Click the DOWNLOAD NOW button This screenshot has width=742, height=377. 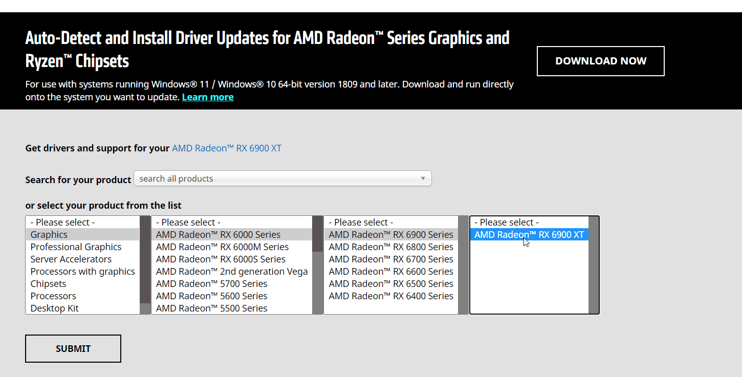[x=600, y=60]
